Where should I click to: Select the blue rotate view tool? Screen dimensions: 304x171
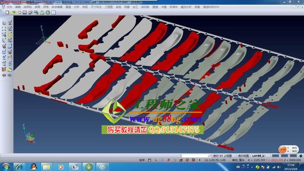(4, 52)
